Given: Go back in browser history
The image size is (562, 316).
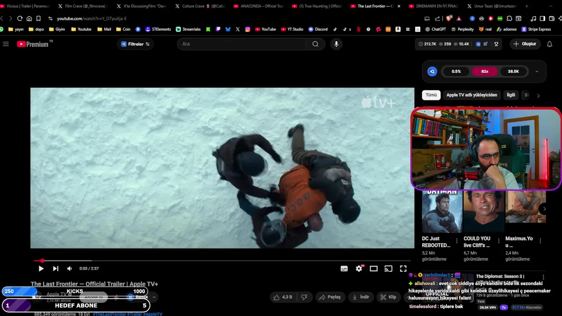Looking at the screenshot, I should tap(2, 18).
